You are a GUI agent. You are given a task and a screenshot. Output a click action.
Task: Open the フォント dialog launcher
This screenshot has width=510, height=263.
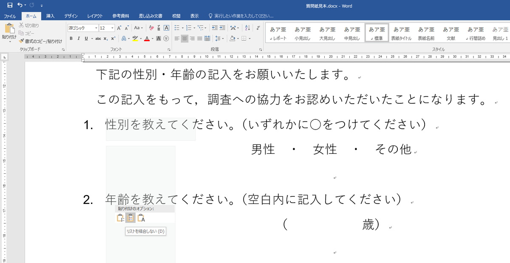(x=170, y=50)
